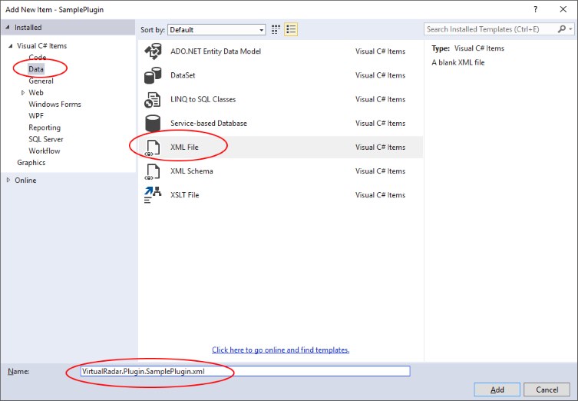This screenshot has width=578, height=401.
Task: Expand the Online section
Action: coord(8,181)
